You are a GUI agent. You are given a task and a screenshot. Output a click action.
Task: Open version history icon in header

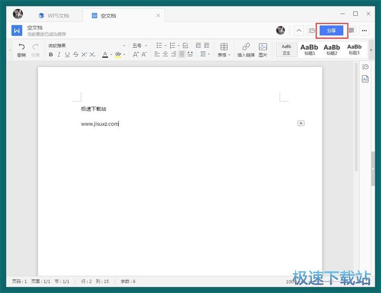coord(312,30)
